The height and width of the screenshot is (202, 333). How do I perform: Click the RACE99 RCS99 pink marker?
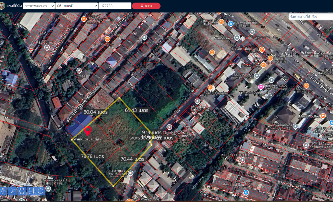261,87
